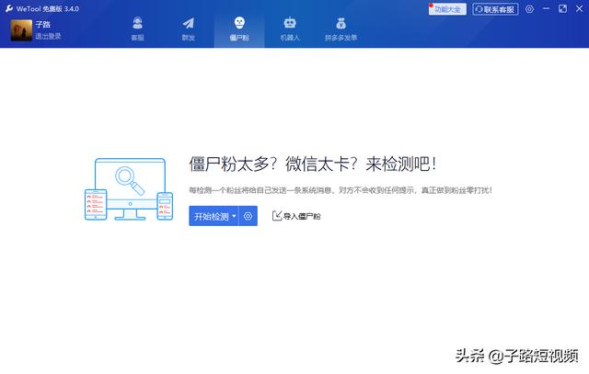589x374 pixels.
Task: Open the 机器人 robot tab
Action: [290, 28]
